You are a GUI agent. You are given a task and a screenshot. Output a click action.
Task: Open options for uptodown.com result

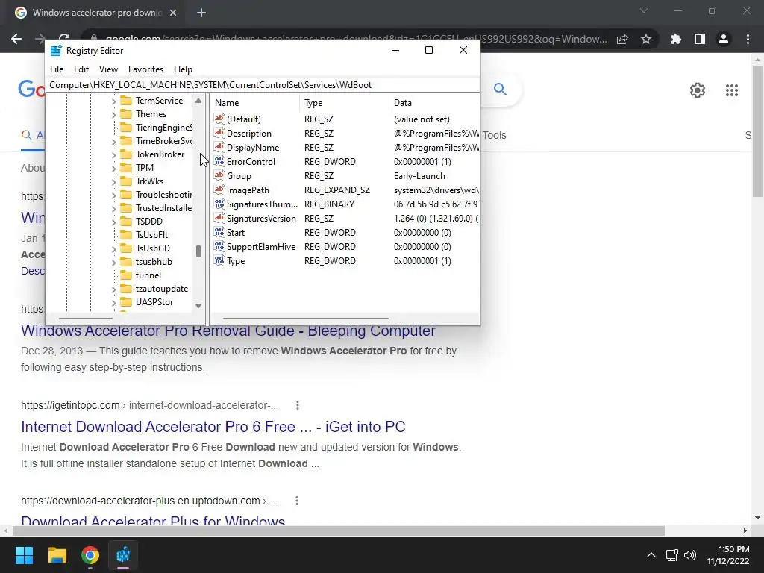296,501
